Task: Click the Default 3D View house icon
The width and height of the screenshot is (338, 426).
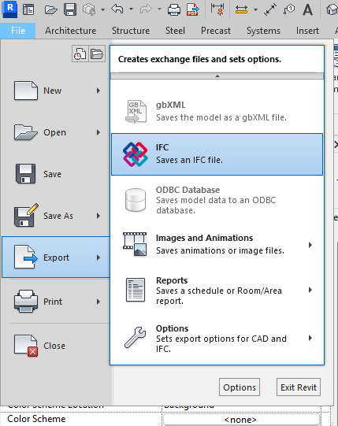Action: (332, 9)
